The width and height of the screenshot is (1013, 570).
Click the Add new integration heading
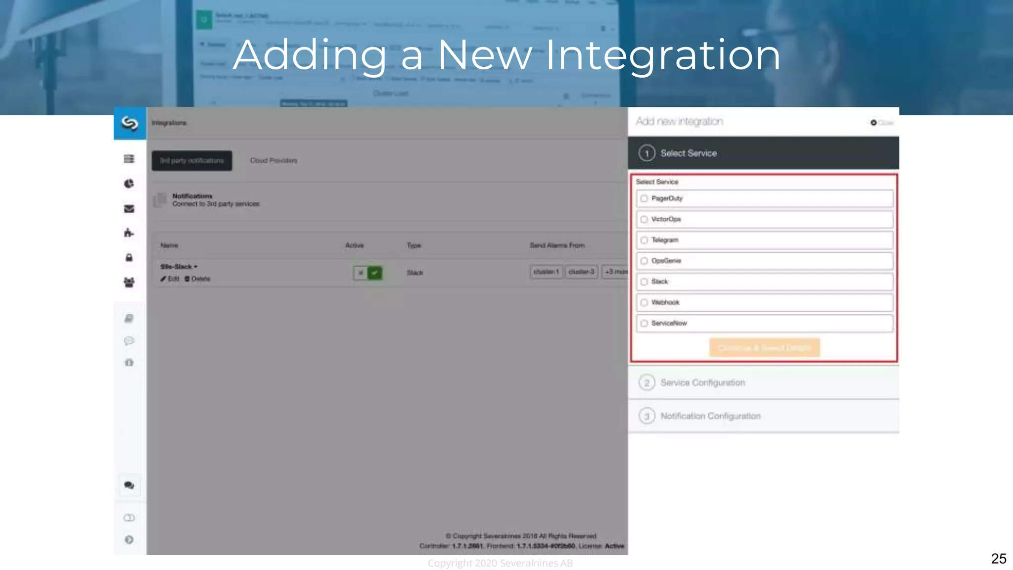679,121
